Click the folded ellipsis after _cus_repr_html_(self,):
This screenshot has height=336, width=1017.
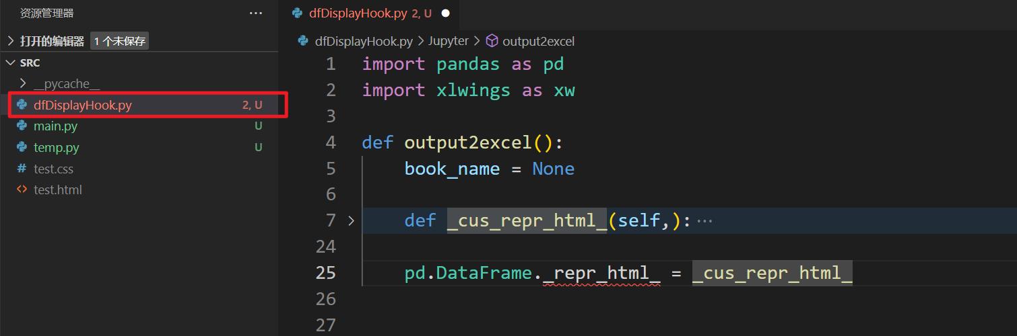tap(704, 220)
